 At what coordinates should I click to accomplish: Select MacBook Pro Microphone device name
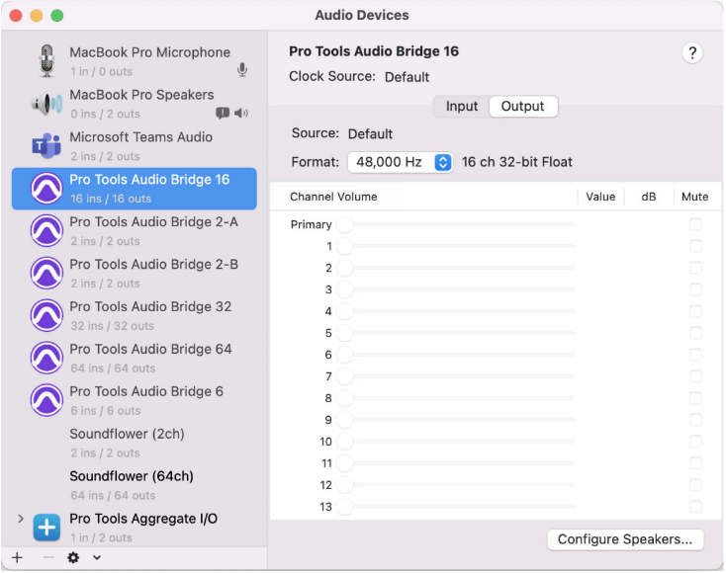149,52
